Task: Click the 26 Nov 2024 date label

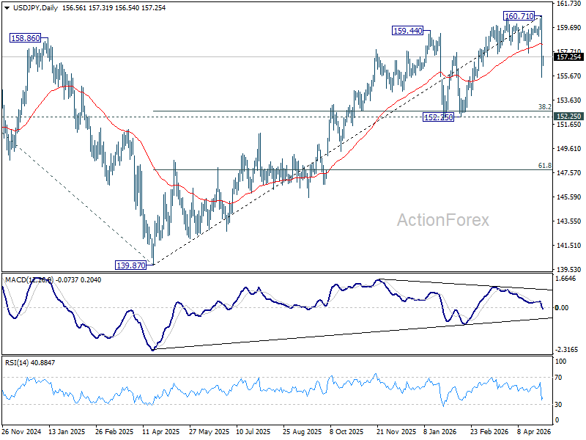Action: [x=21, y=431]
